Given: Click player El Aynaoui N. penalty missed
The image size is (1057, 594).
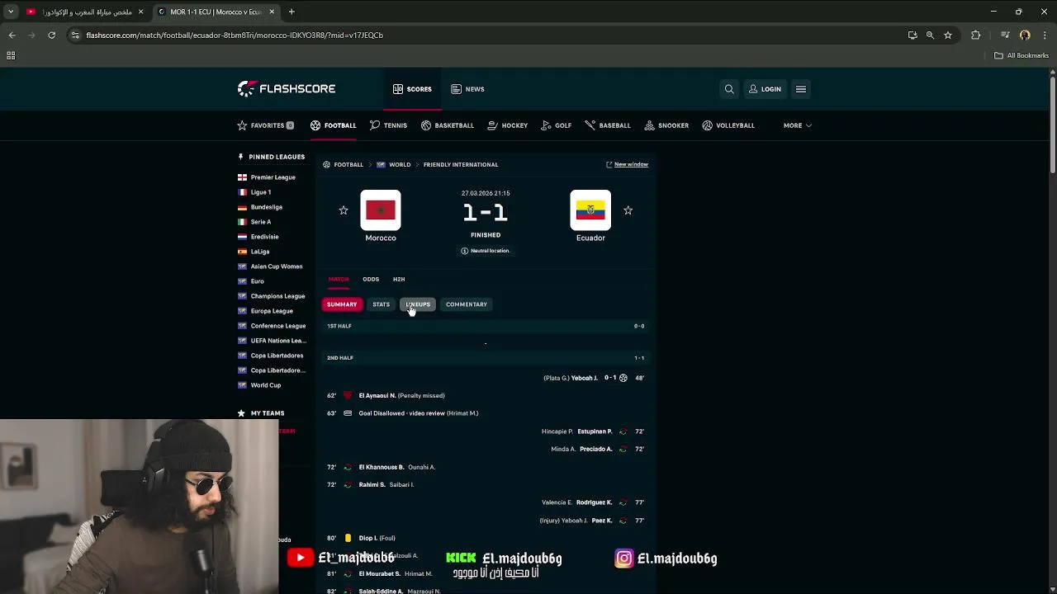Looking at the screenshot, I should point(377,395).
